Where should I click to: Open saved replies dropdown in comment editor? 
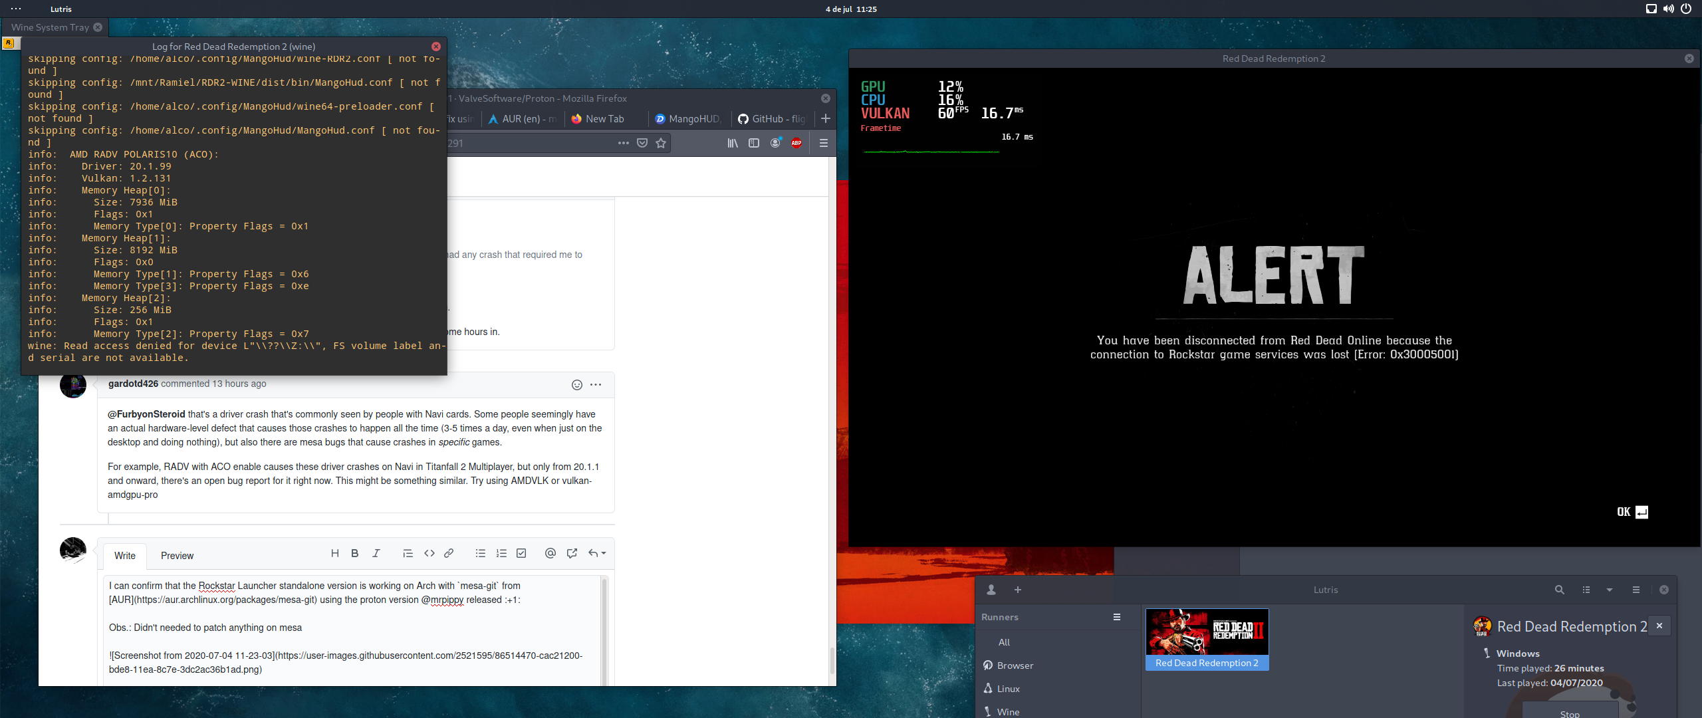pyautogui.click(x=597, y=553)
